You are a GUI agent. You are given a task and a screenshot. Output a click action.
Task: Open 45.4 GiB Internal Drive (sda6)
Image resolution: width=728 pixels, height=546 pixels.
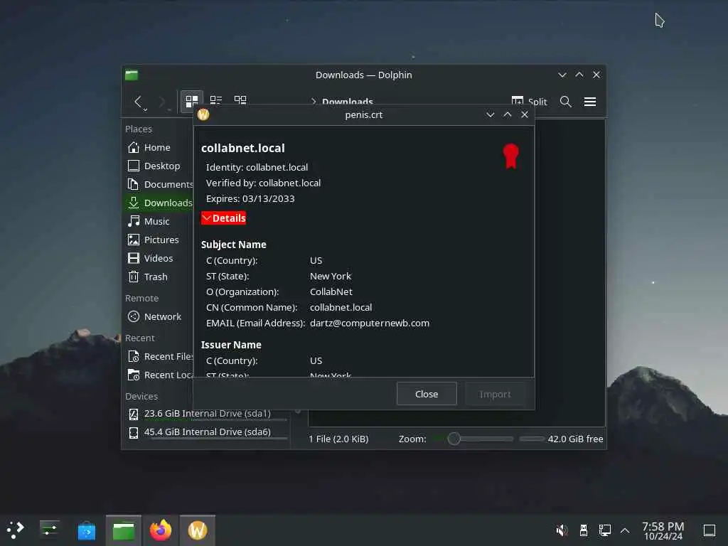[x=207, y=432]
